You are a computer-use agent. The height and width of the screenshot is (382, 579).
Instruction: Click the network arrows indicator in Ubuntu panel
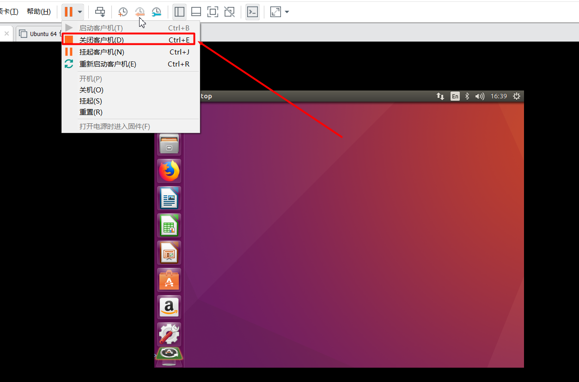point(440,96)
